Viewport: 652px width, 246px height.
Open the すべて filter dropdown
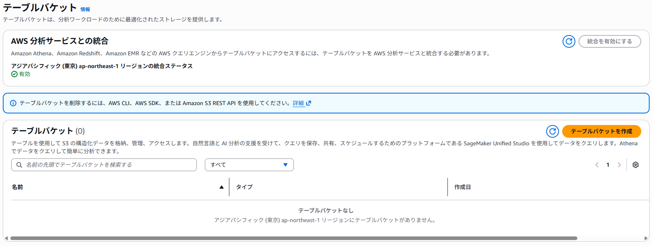pos(249,165)
